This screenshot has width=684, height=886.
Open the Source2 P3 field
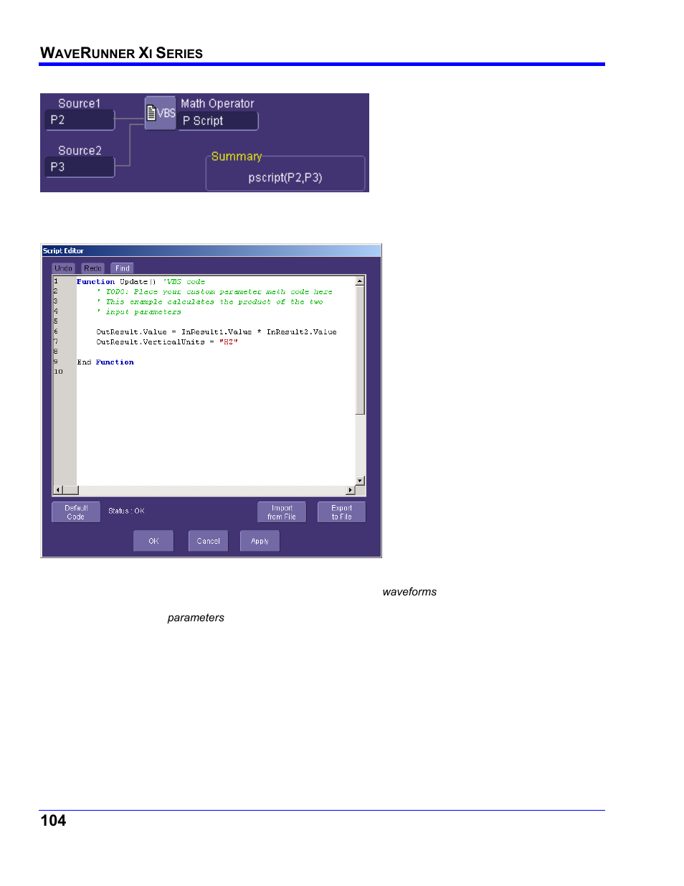click(80, 166)
